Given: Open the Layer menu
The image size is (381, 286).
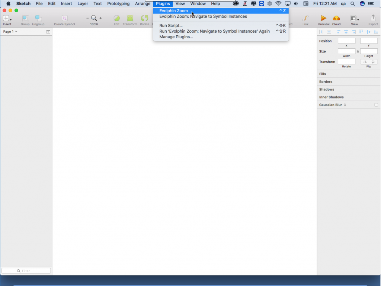Looking at the screenshot, I should pos(83,4).
